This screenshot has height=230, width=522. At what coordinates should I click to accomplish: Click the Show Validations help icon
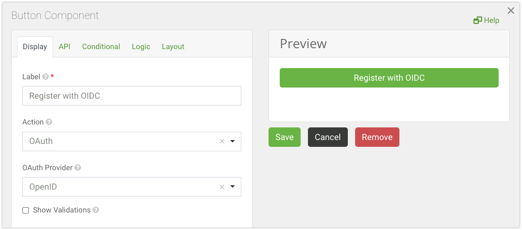coord(96,210)
